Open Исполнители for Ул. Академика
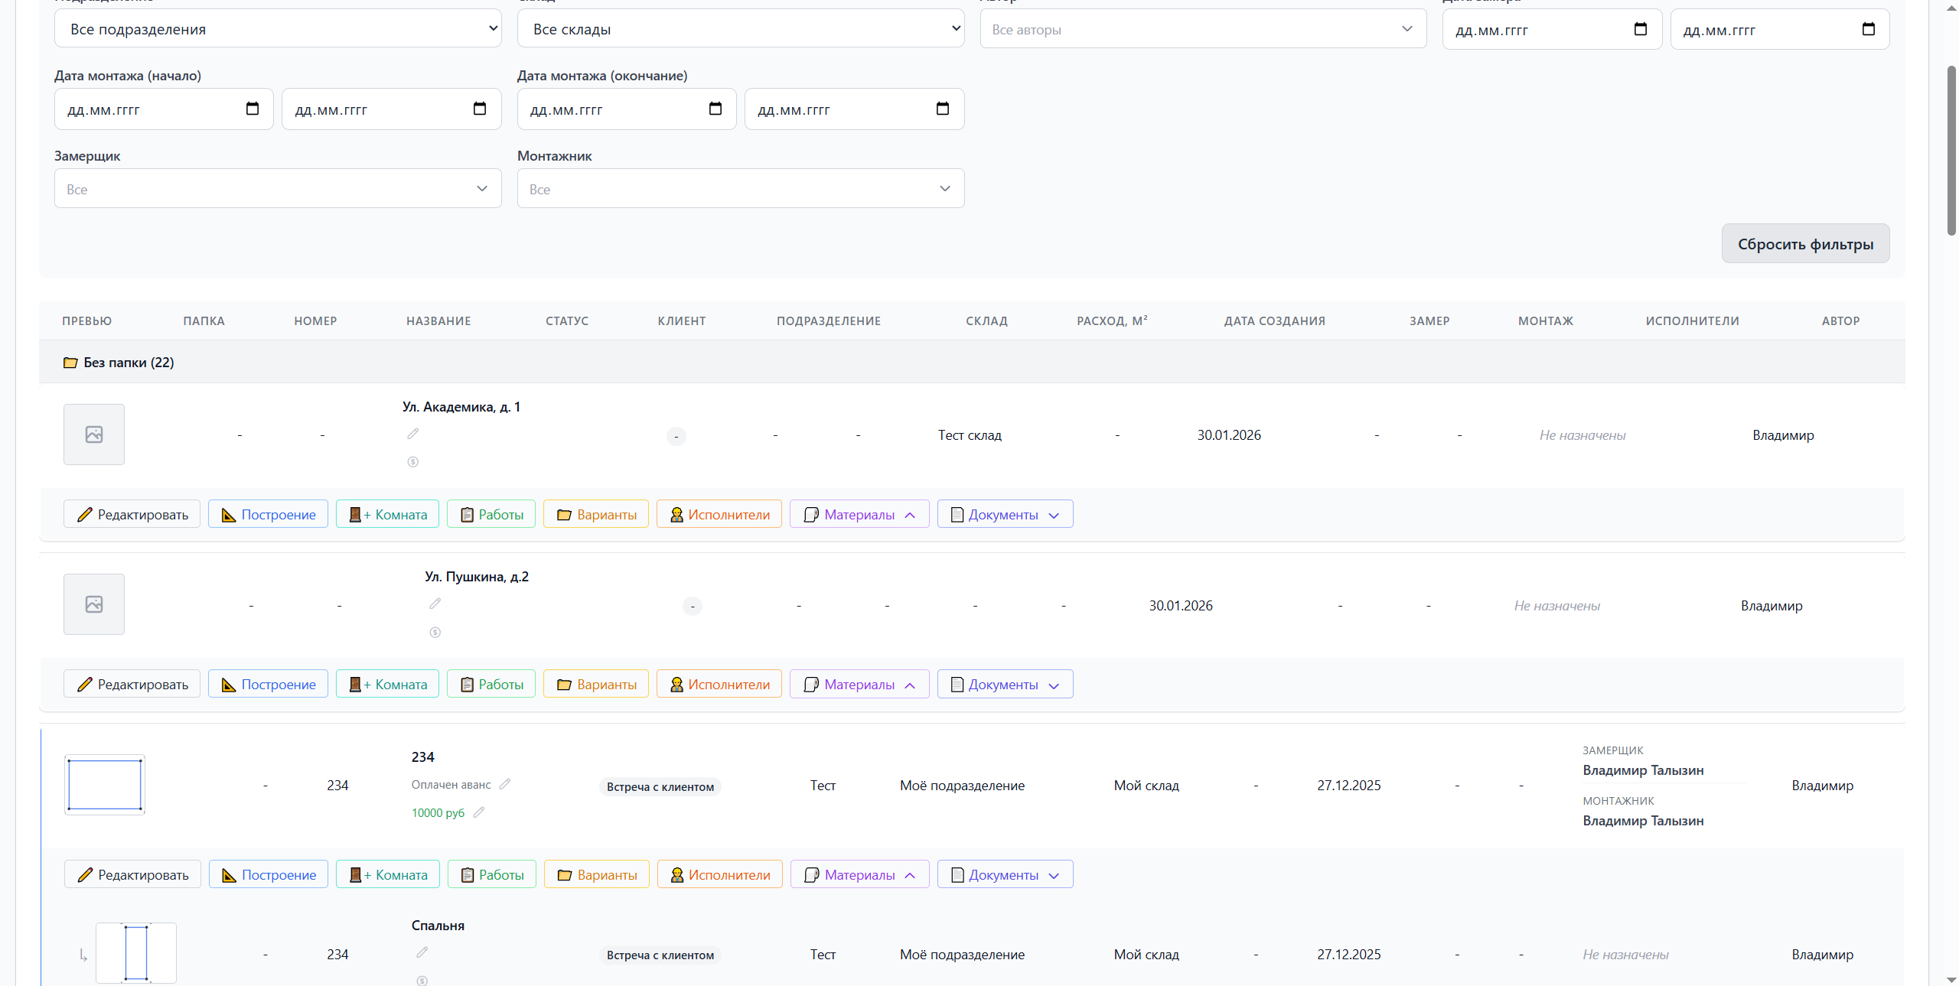Image resolution: width=1959 pixels, height=986 pixels. (x=719, y=515)
